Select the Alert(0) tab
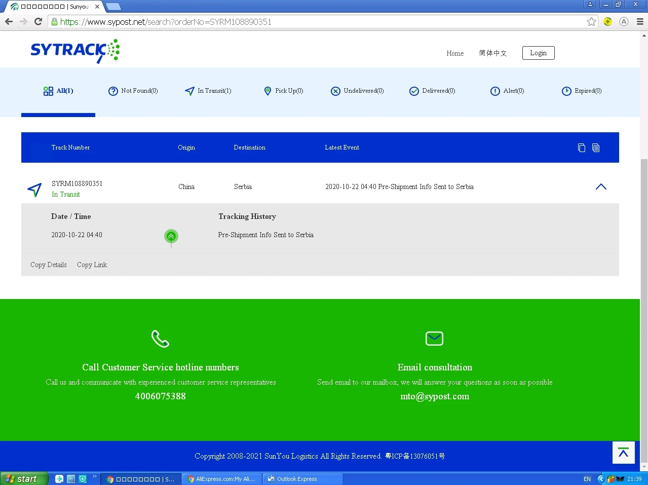This screenshot has height=485, width=648. [507, 91]
